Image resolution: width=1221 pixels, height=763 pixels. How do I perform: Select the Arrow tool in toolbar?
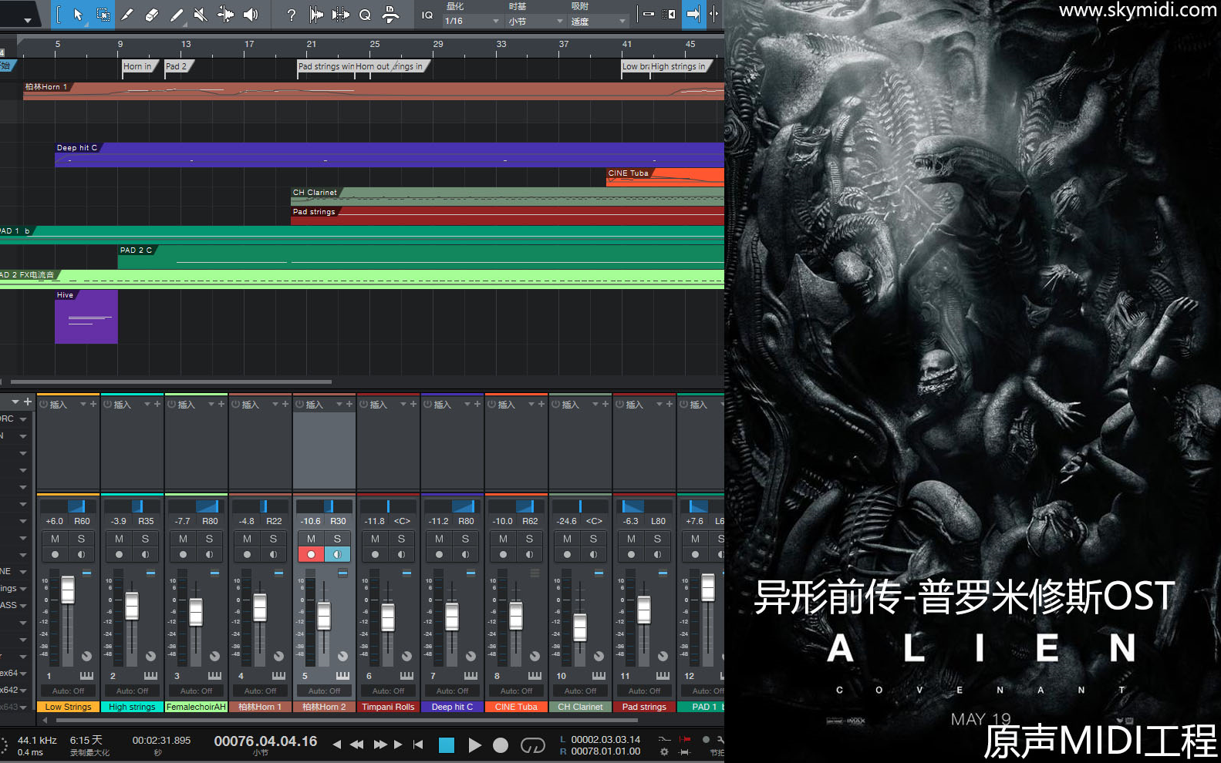[x=77, y=14]
